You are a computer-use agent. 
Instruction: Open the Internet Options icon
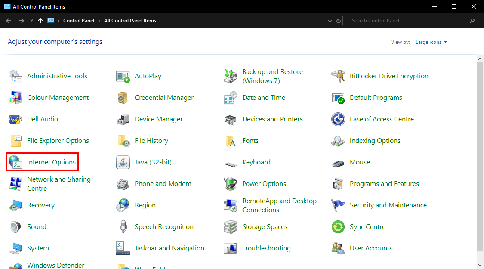coord(15,162)
